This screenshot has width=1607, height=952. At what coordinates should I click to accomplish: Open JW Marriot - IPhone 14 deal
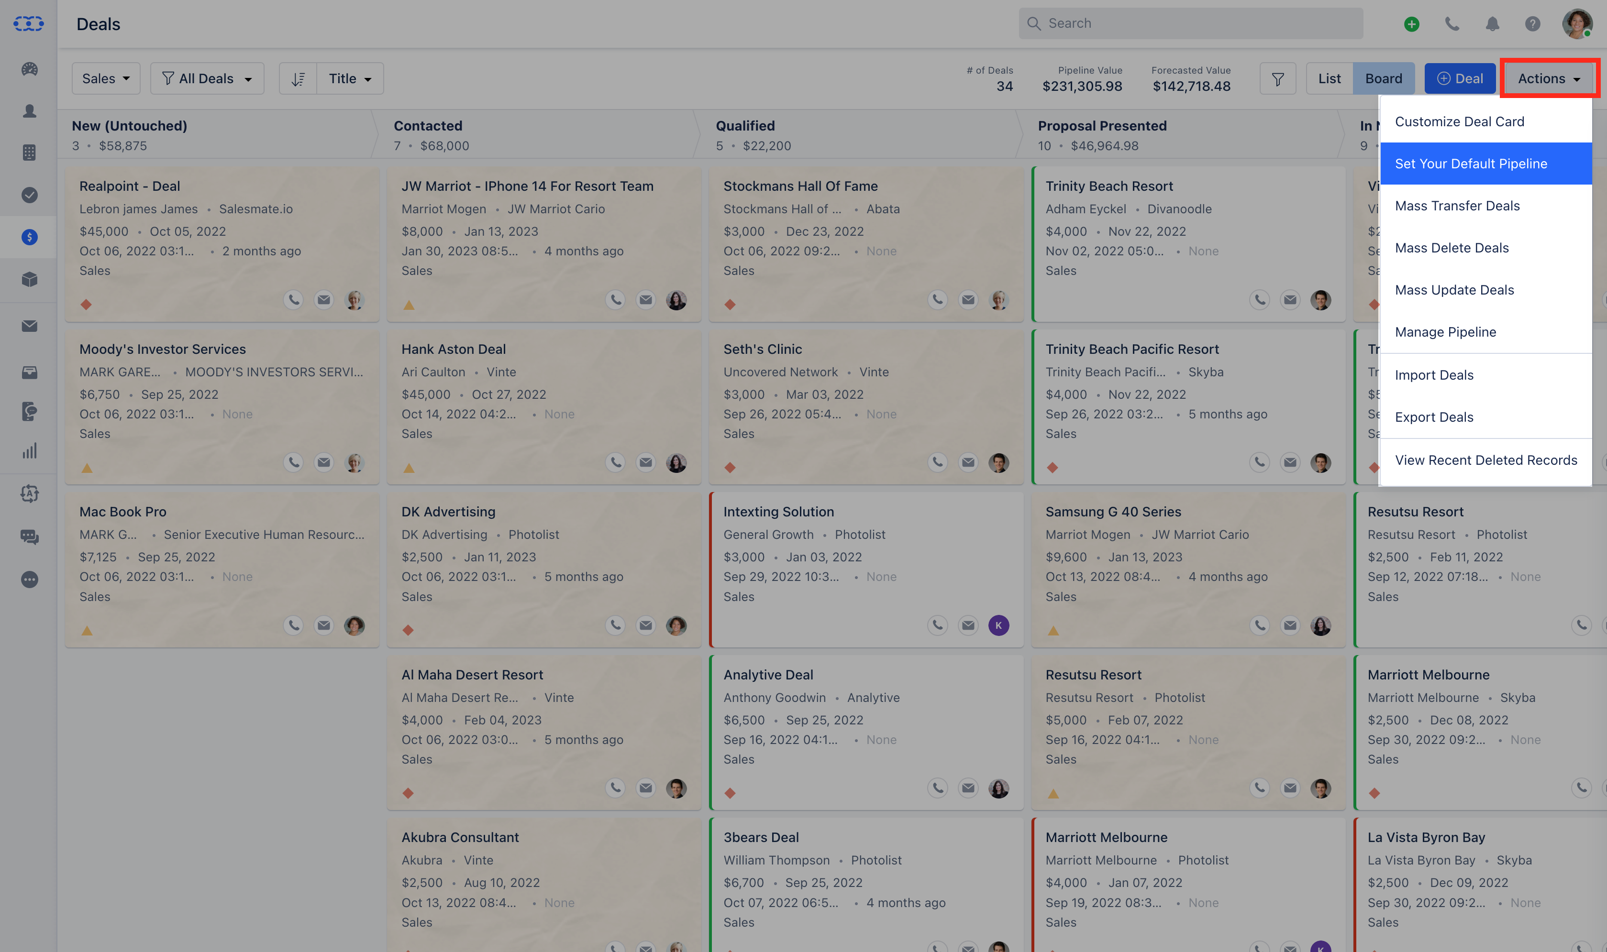tap(528, 186)
